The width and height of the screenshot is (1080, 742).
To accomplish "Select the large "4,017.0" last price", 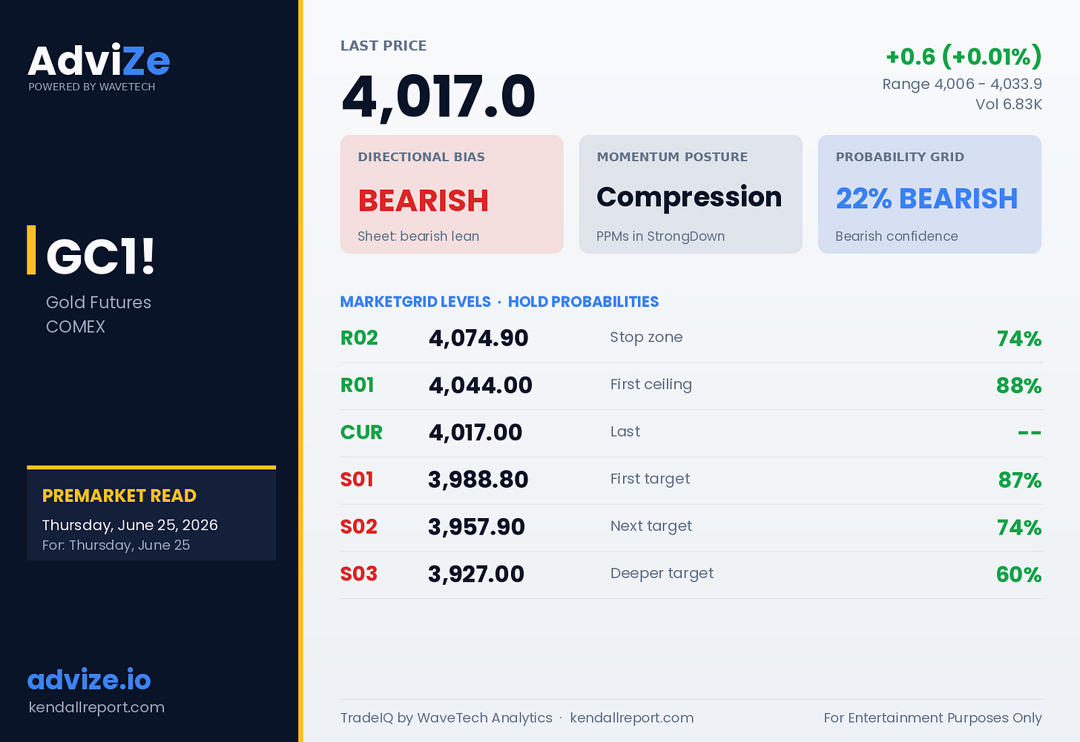I will pyautogui.click(x=438, y=97).
